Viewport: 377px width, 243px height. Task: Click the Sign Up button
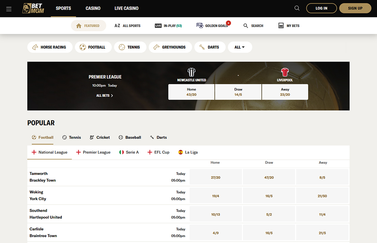[355, 8]
